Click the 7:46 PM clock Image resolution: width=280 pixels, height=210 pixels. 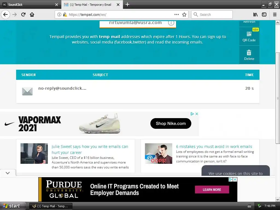[270, 206]
